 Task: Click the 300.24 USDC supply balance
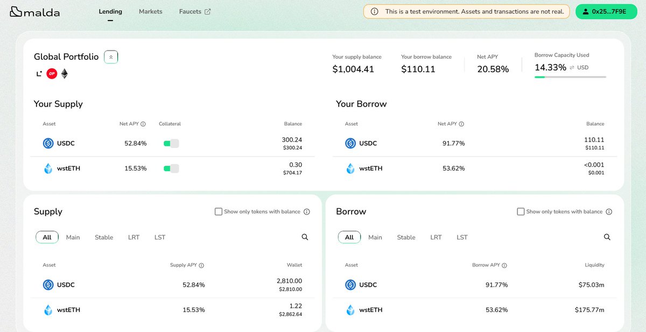coord(292,139)
